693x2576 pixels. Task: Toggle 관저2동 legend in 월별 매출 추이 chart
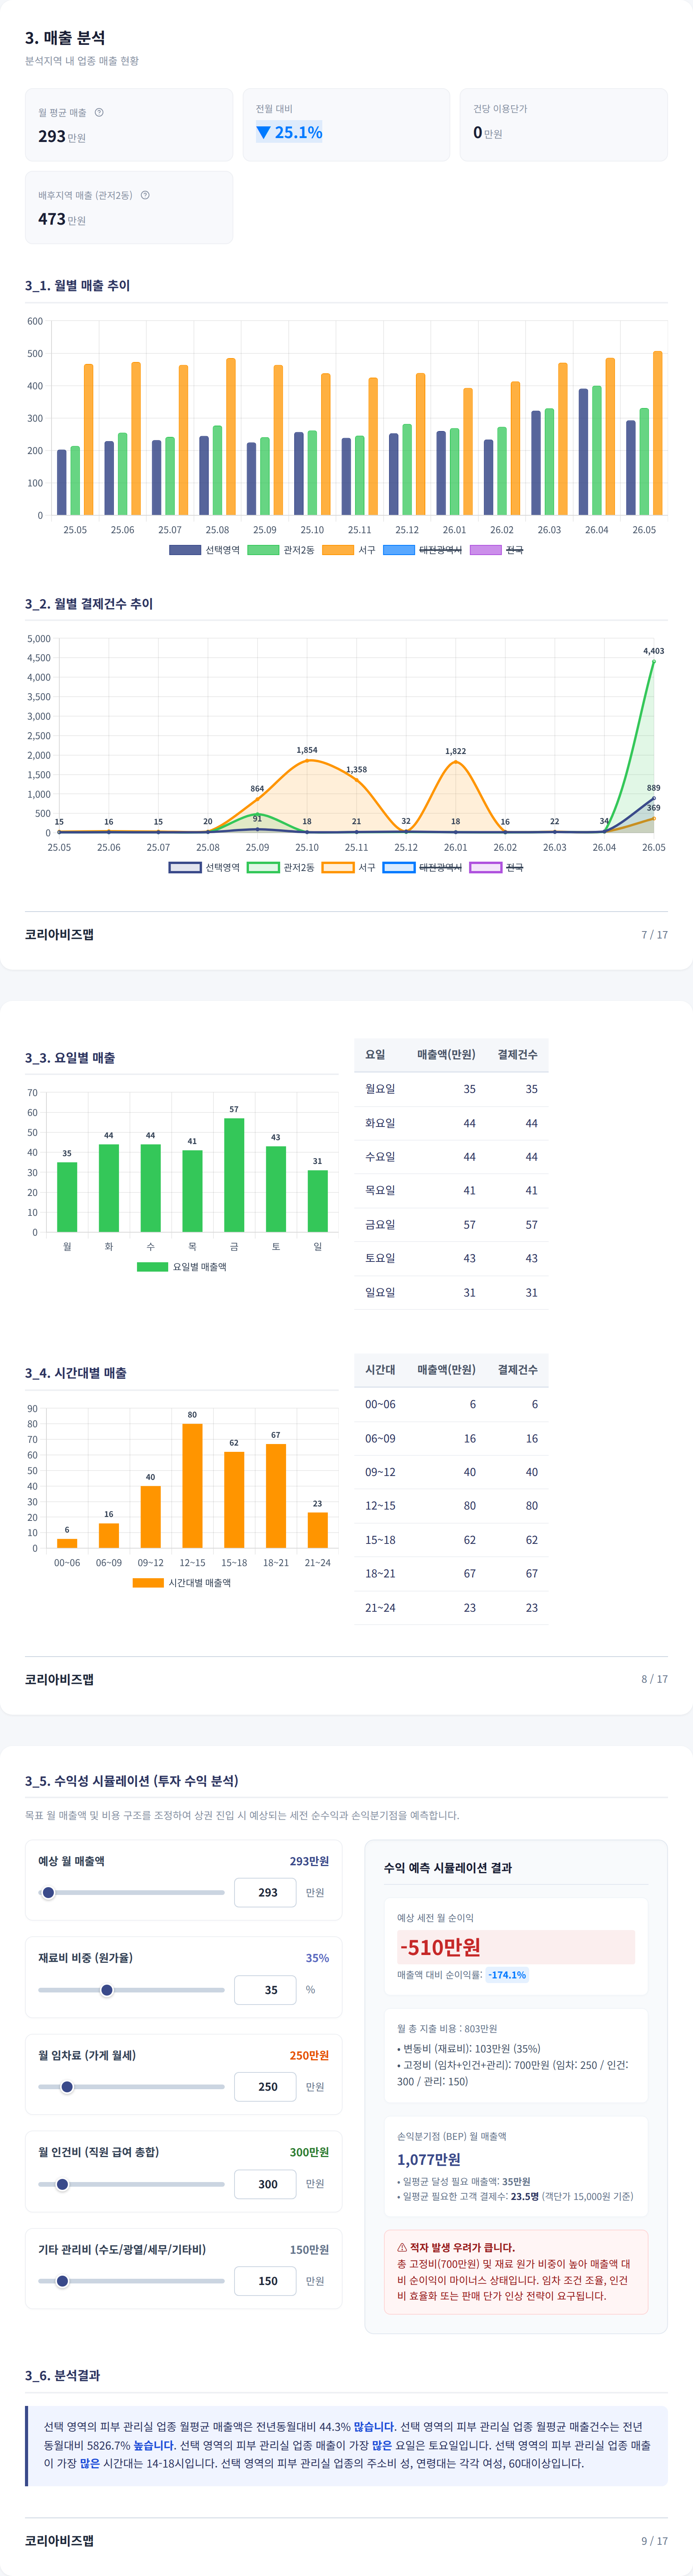point(281,550)
